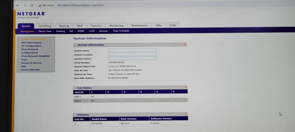
Task: Click the Fan 2 OK status cell
Action: [97, 100]
